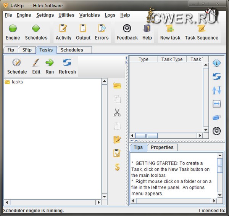This screenshot has height=216, width=229.
Task: Click the blue info diamond icon
Action: [216, 63]
